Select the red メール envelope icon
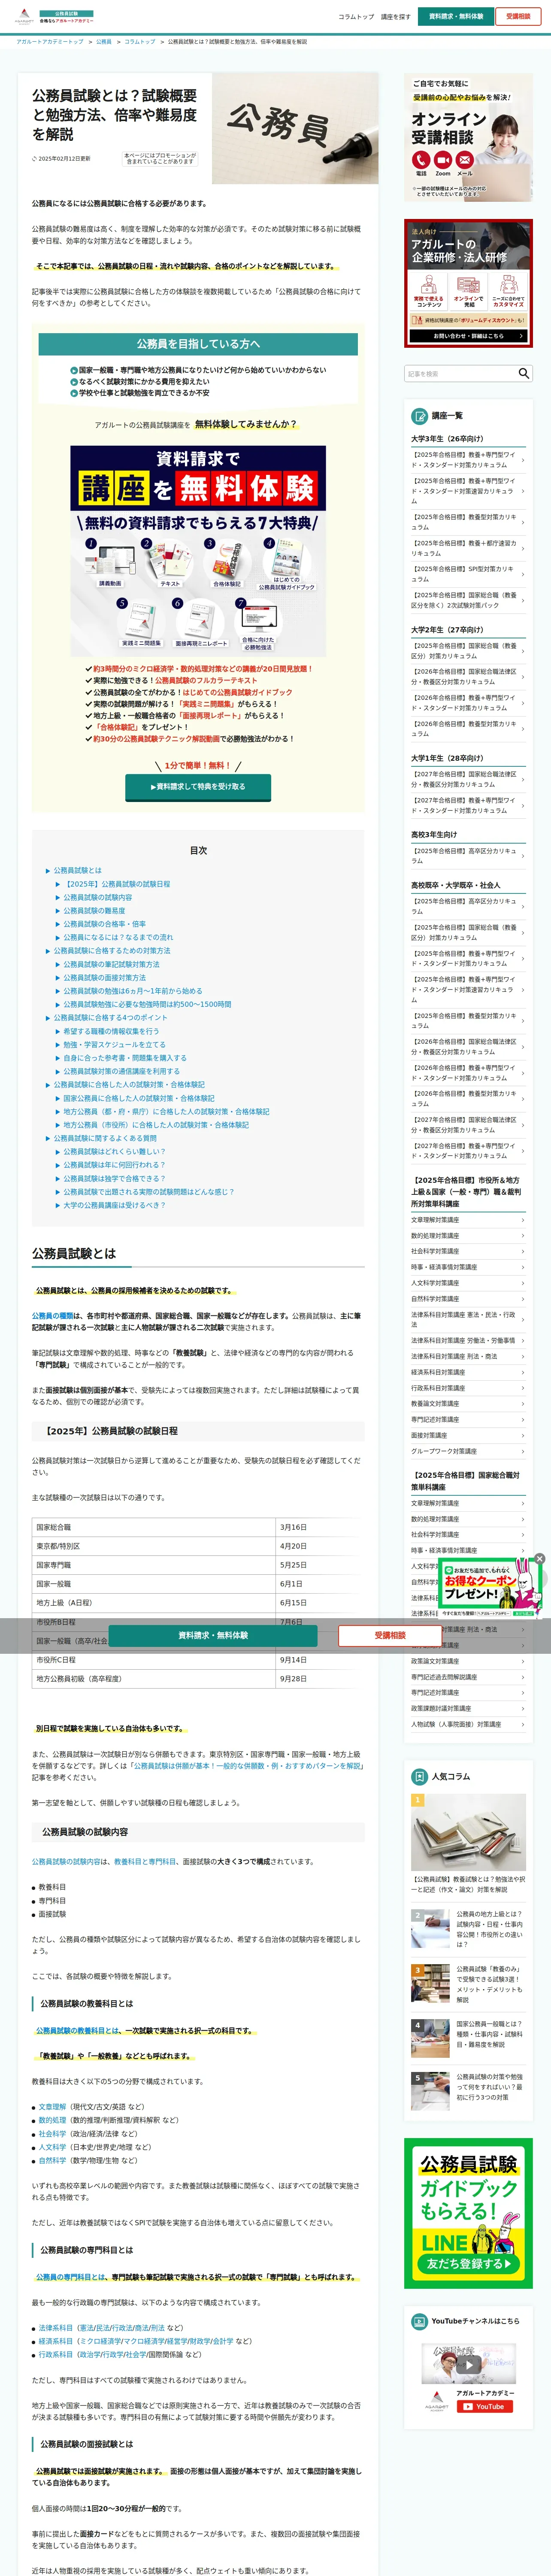551x2576 pixels. click(x=465, y=160)
